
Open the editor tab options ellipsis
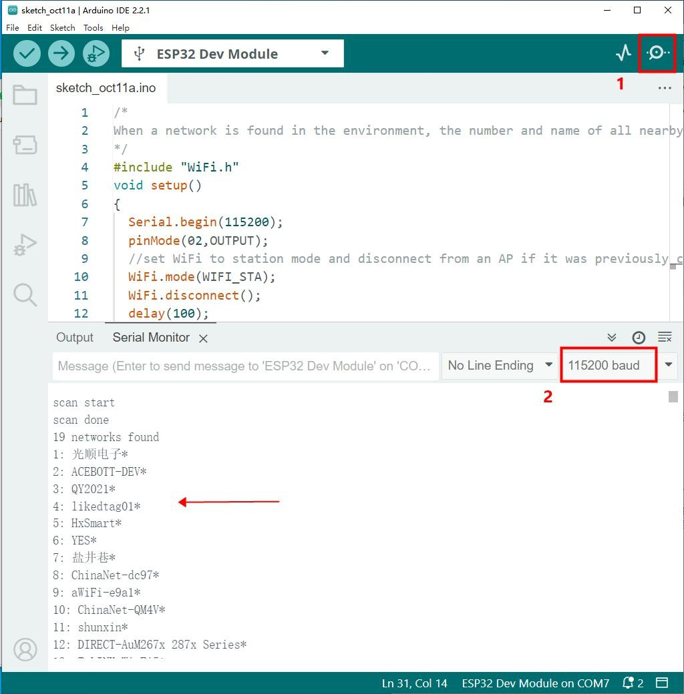(x=665, y=88)
